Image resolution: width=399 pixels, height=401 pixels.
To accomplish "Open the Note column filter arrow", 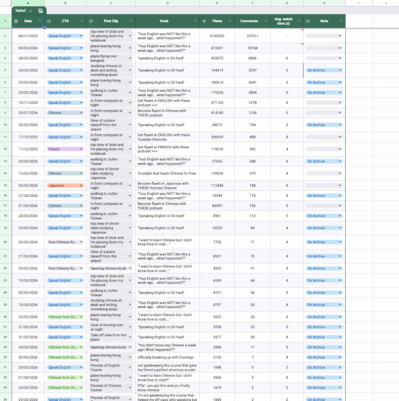I will (341, 21).
